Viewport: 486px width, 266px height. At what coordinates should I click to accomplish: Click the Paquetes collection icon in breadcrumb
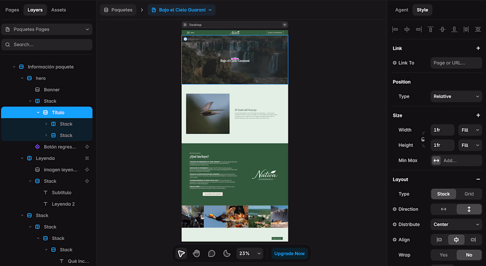tap(106, 10)
